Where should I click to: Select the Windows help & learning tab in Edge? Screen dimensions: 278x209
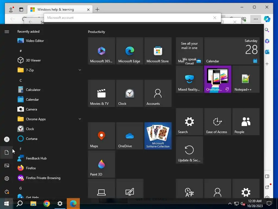60,10
